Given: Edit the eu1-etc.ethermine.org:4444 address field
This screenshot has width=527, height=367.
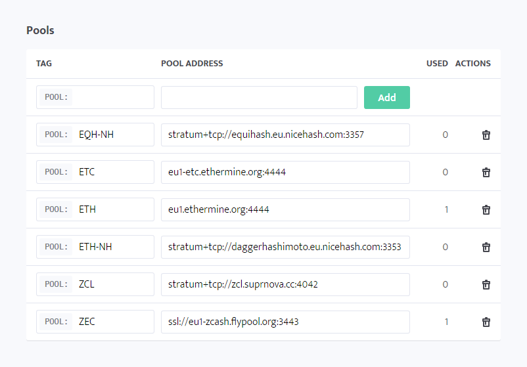Looking at the screenshot, I should [285, 172].
